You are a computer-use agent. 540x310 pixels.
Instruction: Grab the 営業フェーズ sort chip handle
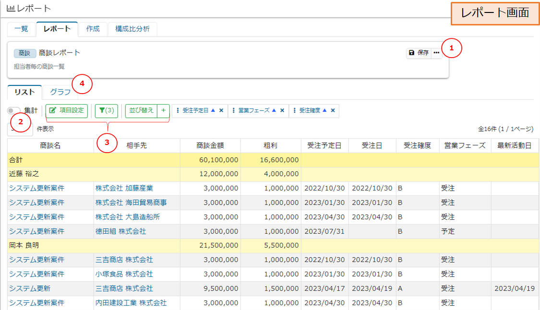point(233,110)
